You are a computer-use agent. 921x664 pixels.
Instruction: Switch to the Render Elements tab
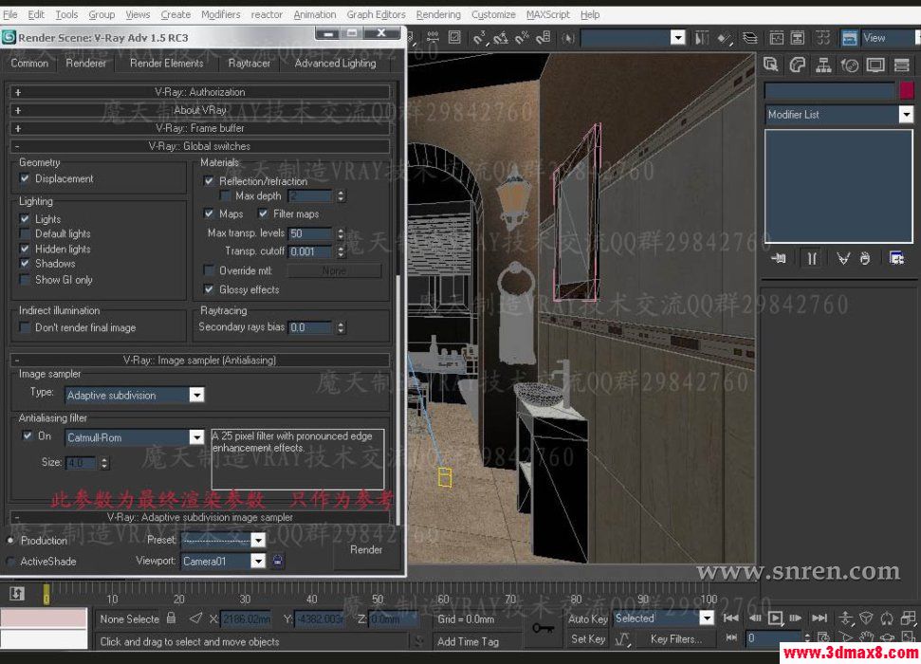point(166,64)
